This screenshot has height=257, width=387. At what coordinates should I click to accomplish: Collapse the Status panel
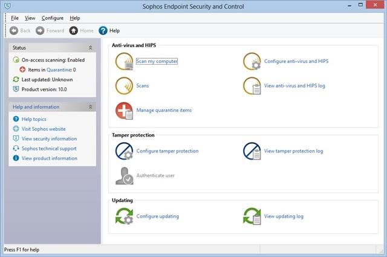(x=90, y=48)
